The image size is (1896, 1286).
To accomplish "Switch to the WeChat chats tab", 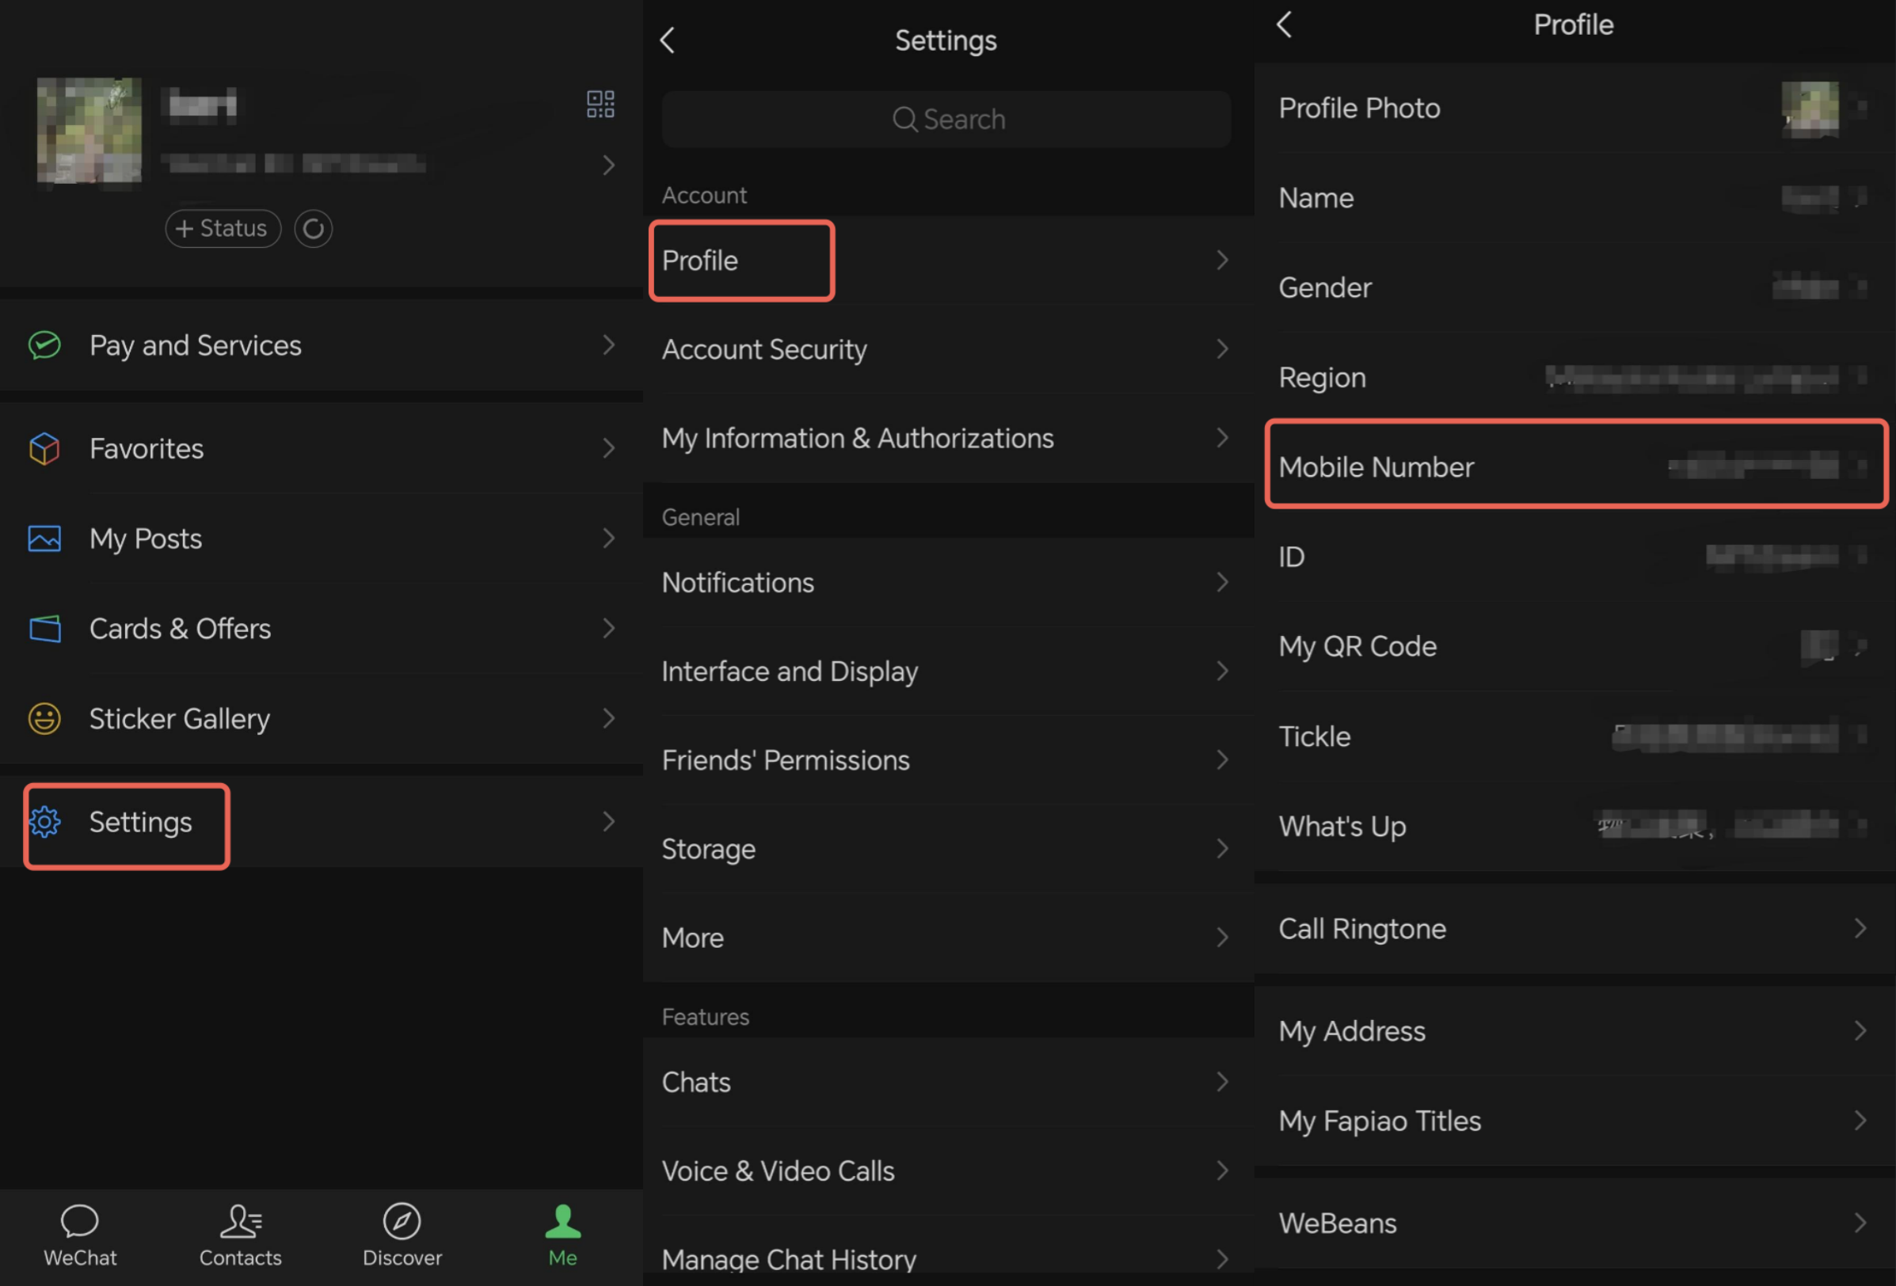I will click(x=80, y=1235).
